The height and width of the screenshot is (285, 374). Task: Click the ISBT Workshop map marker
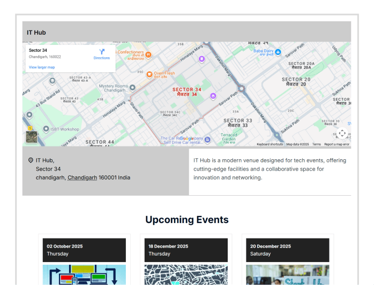[45, 129]
